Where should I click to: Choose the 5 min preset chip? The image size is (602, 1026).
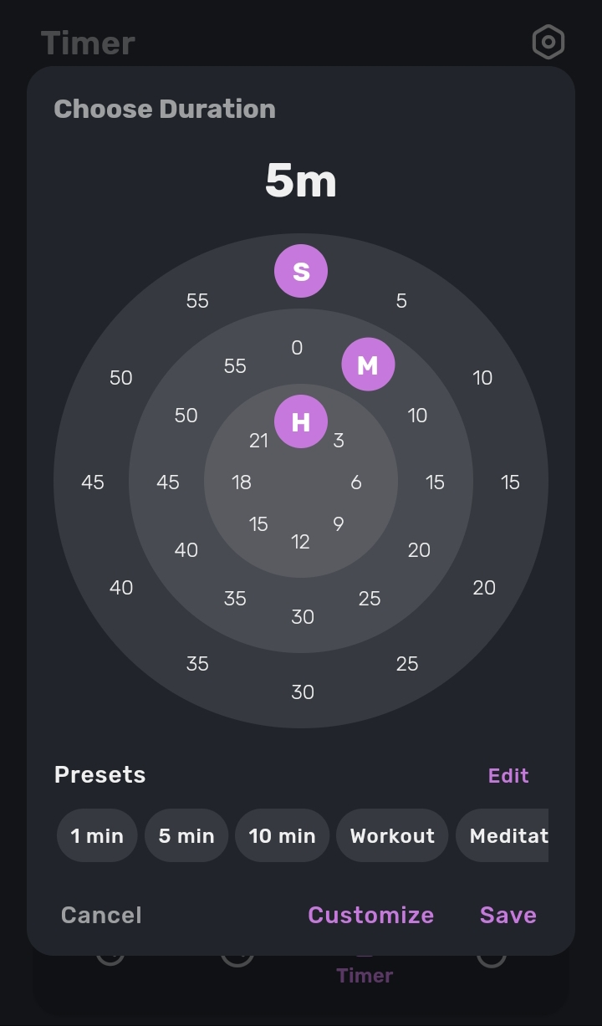pos(186,835)
